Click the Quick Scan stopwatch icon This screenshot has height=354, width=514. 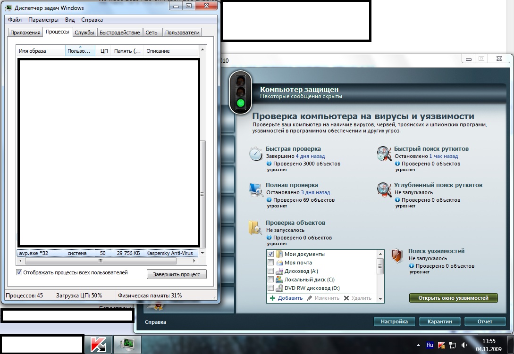256,154
